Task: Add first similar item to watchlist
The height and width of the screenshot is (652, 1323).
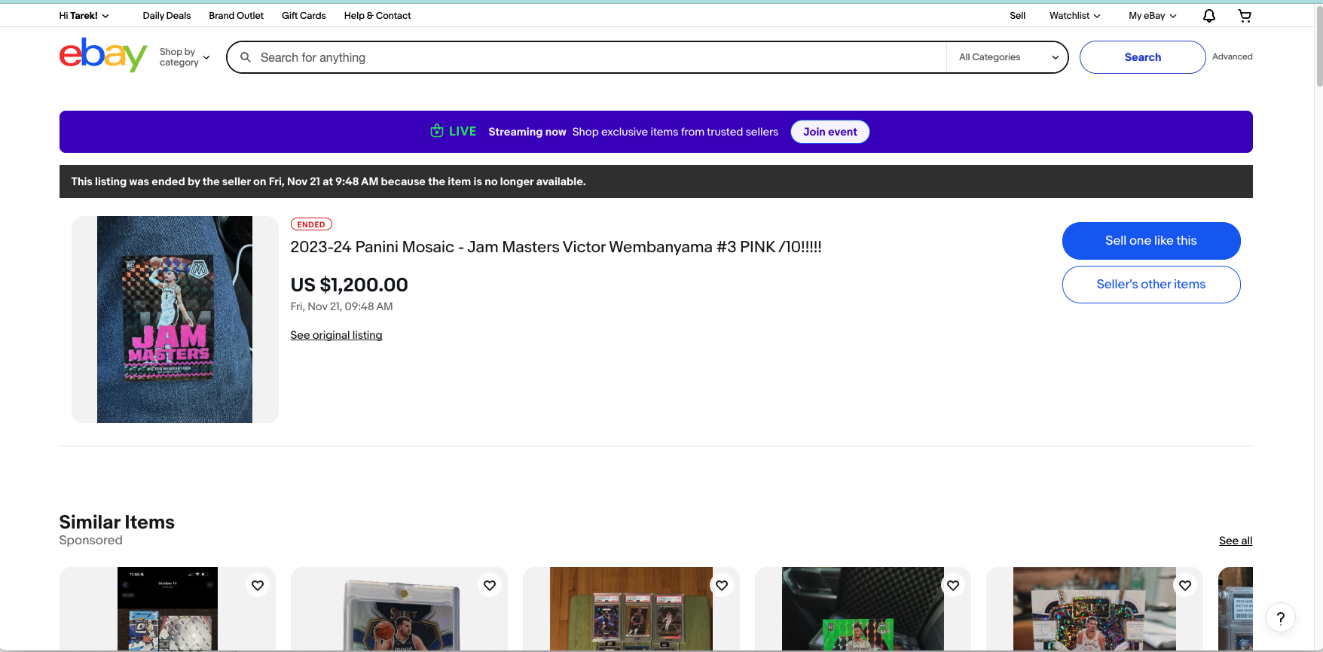Action: point(258,585)
